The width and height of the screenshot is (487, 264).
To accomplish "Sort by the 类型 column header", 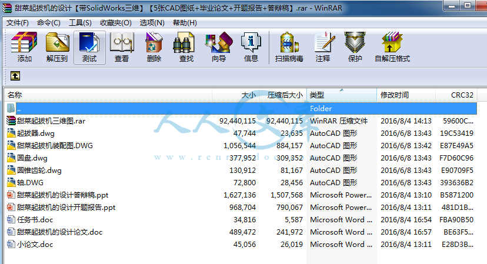I will [x=342, y=95].
